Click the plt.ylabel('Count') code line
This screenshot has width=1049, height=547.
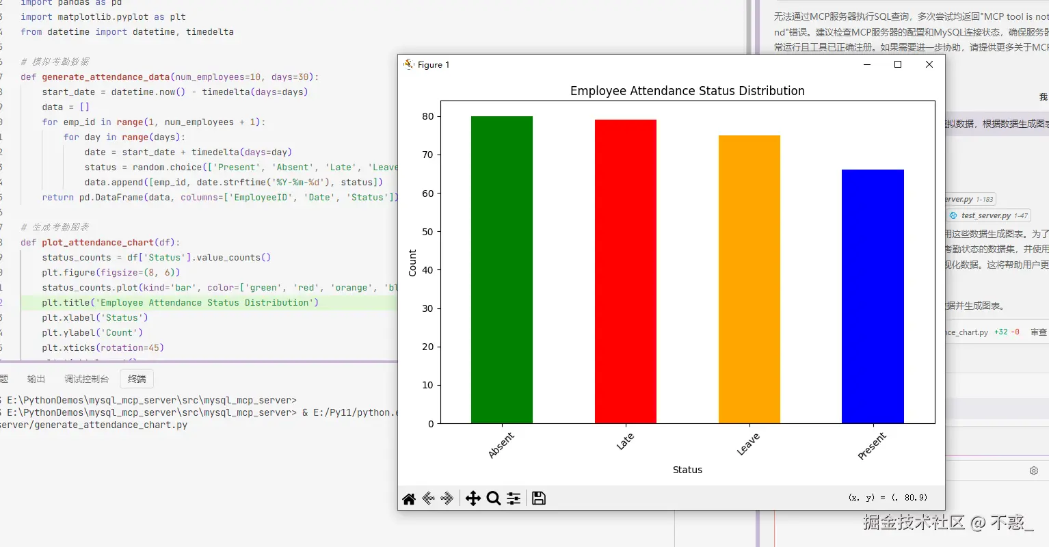(92, 333)
